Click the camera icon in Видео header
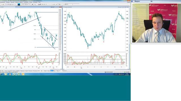Viewport: 181px width, 101px height. (152, 1)
